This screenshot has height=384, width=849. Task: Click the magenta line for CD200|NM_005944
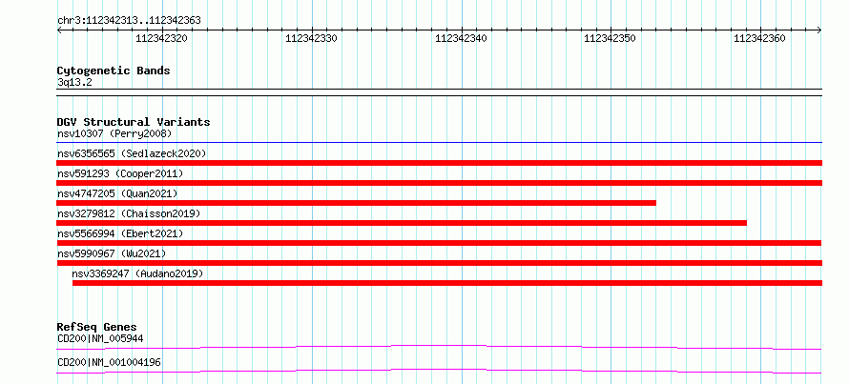point(440,347)
